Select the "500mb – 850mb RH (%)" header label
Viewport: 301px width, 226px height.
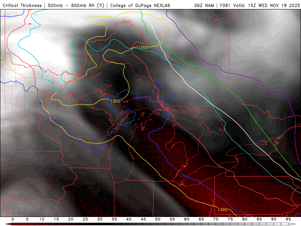pyautogui.click(x=76, y=5)
